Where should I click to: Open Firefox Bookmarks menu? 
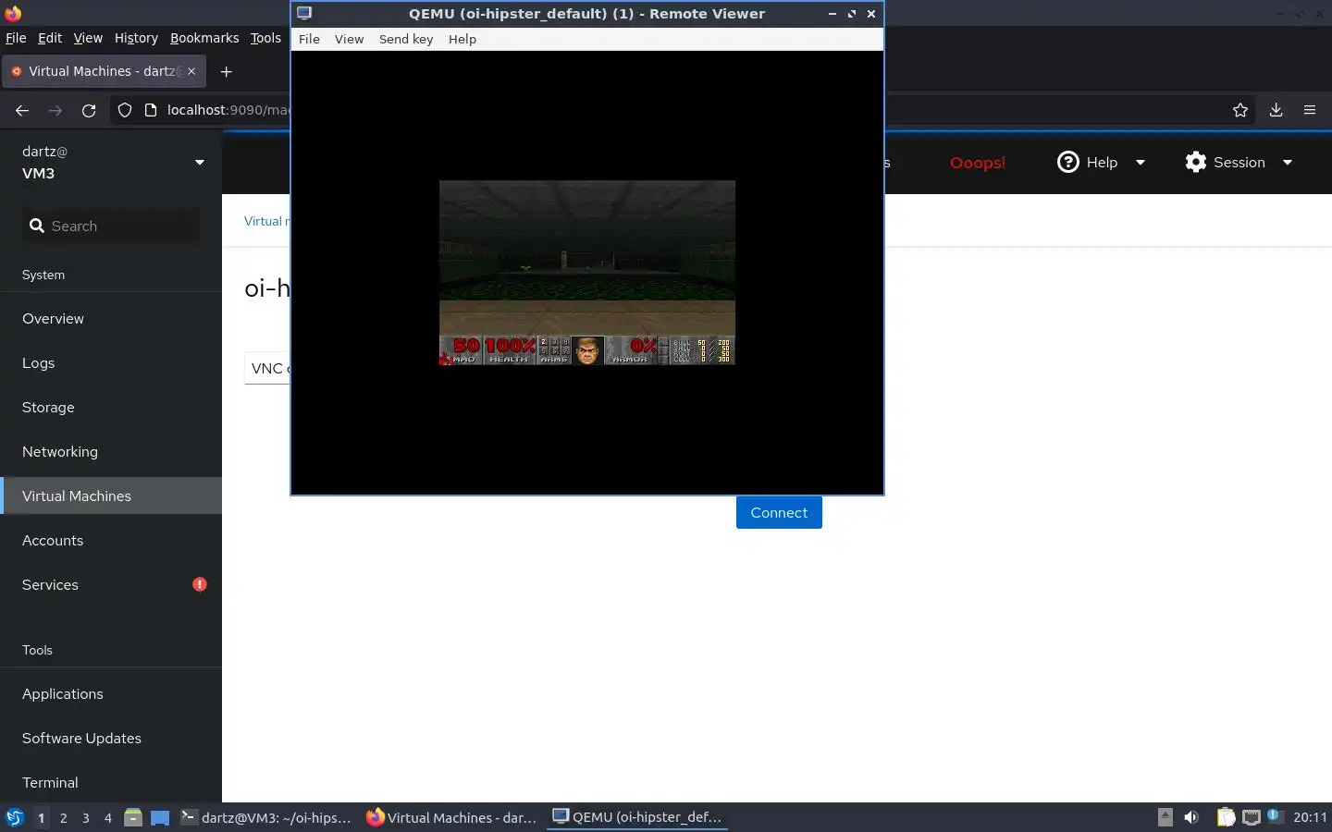[204, 38]
